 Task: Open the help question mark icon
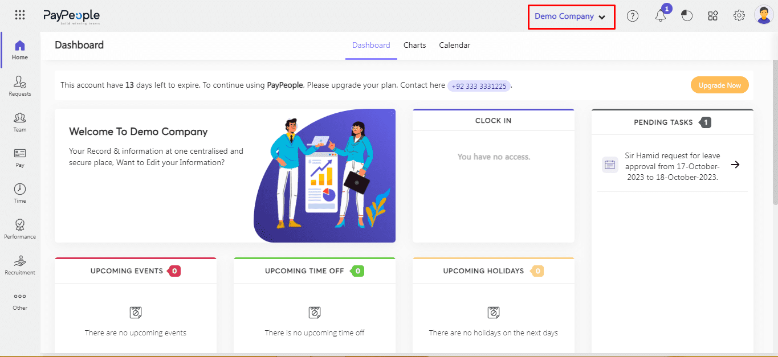[633, 16]
